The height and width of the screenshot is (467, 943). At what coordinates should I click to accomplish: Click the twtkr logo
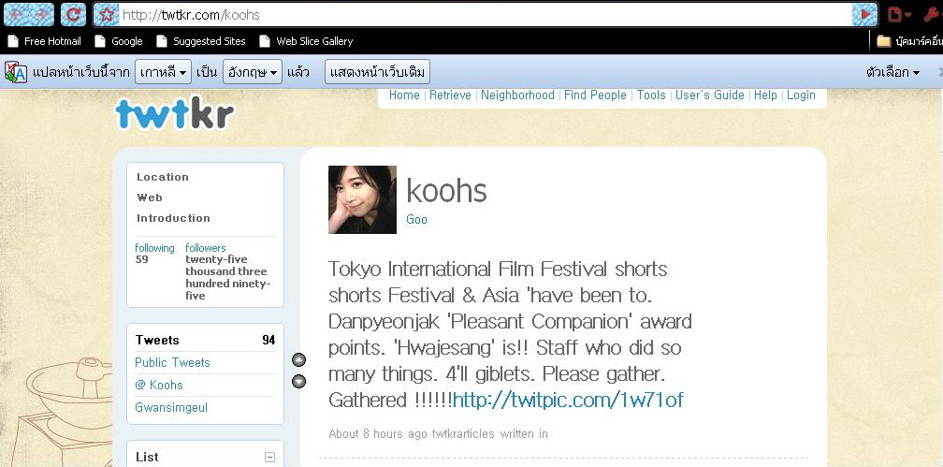click(174, 112)
